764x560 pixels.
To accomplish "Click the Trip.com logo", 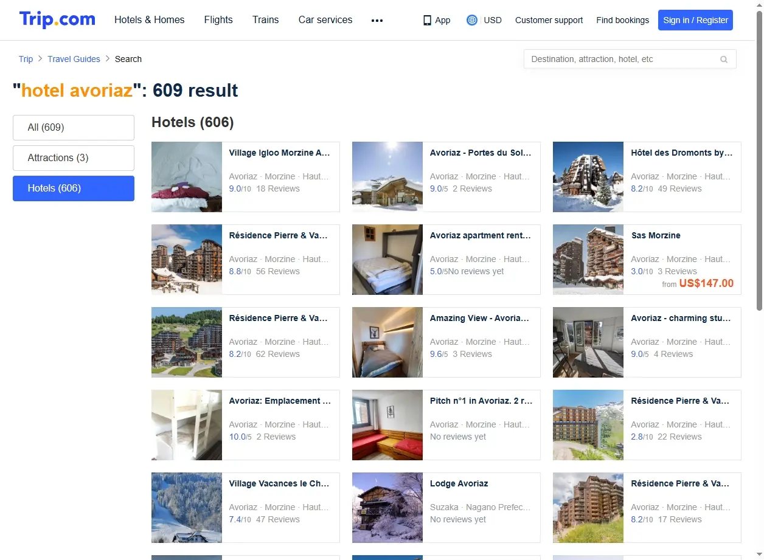I will pos(57,19).
